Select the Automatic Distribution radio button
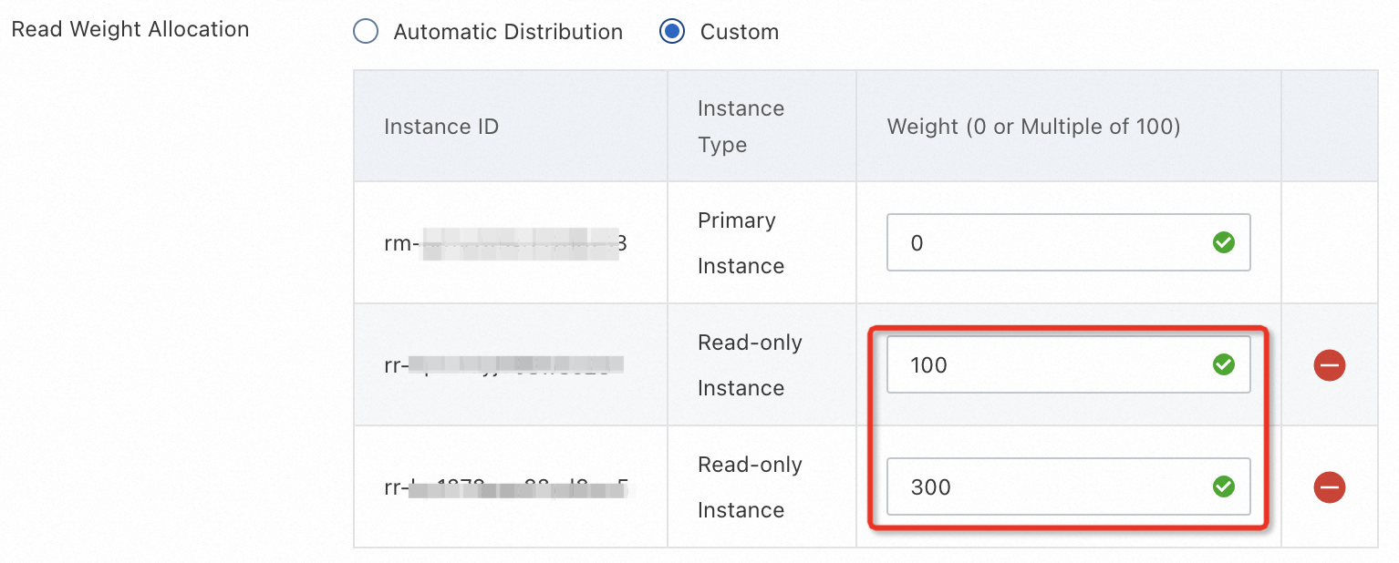This screenshot has height=563, width=1399. 366,32
